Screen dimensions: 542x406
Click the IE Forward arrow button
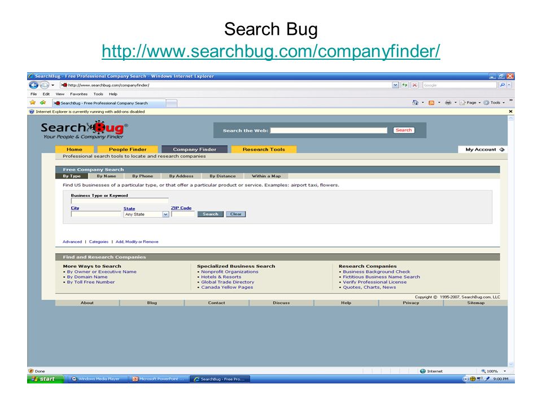tap(44, 85)
